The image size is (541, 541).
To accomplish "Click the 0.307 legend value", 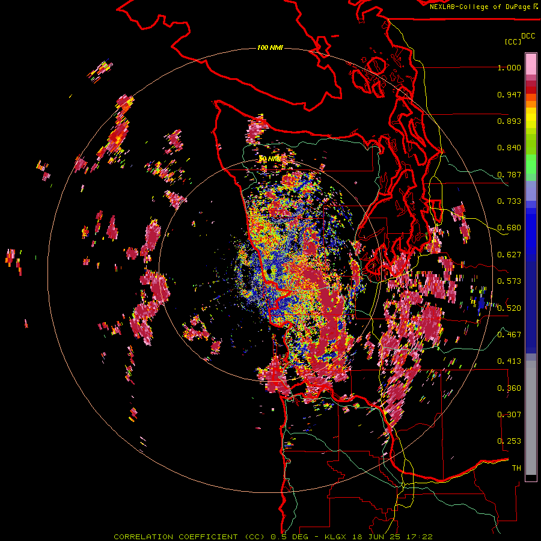I will 509,415.
